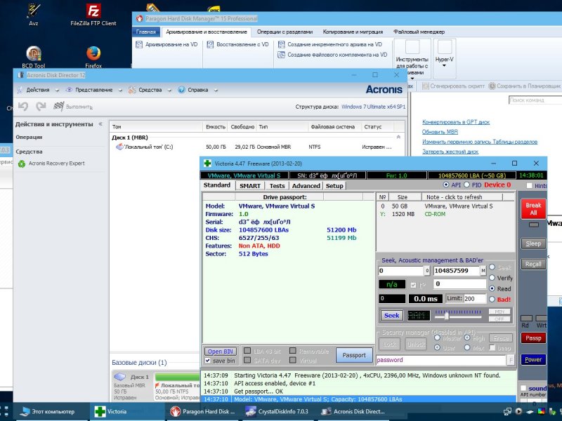Expand the Представление dropdown arrow in Acronis

click(120, 91)
